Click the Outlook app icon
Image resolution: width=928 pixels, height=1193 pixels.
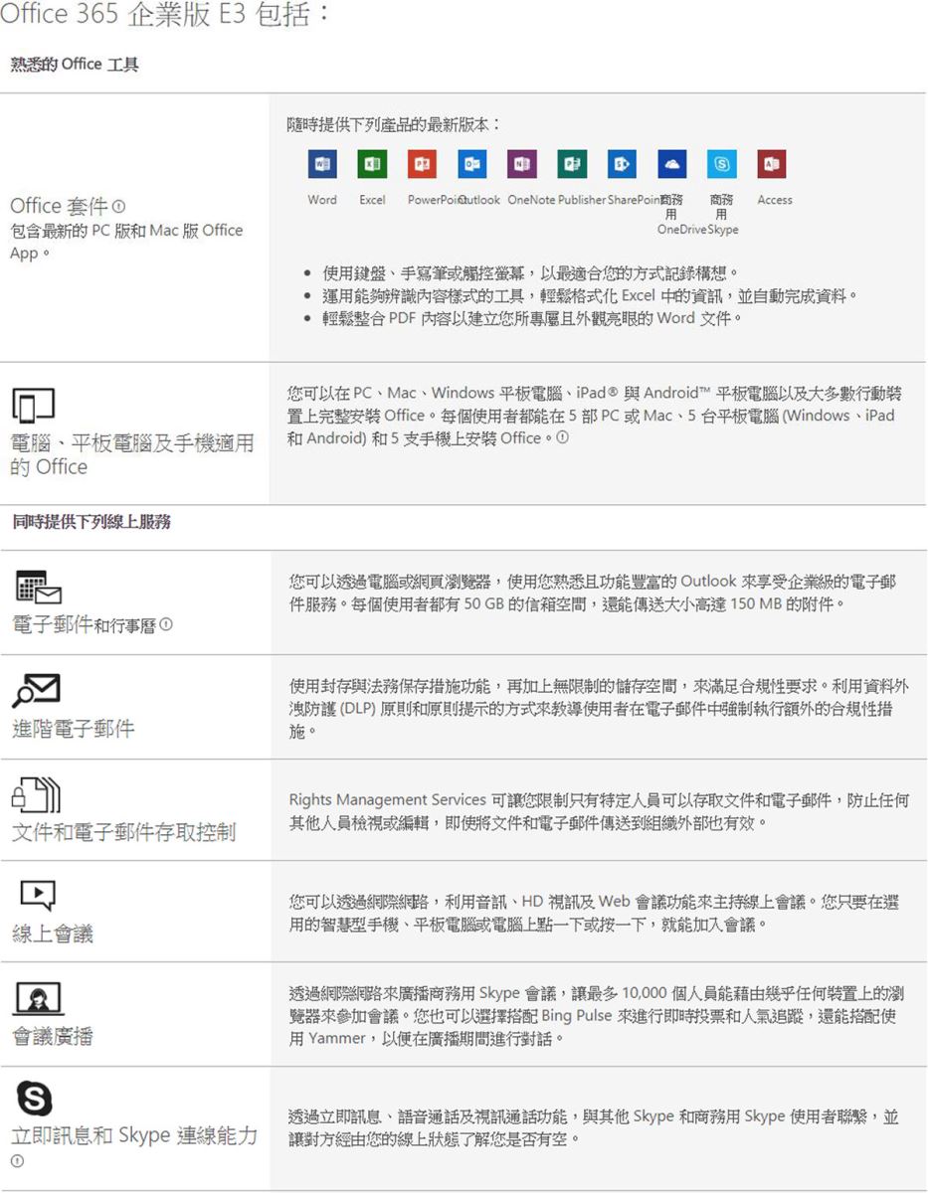[471, 164]
